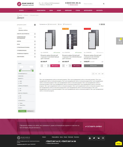
Task: Open the Контакты menu item
Action: (x=99, y=10)
